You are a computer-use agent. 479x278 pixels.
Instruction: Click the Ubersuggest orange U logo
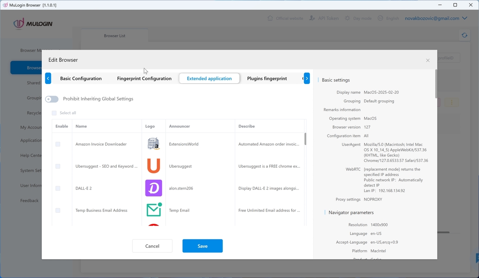tap(154, 166)
